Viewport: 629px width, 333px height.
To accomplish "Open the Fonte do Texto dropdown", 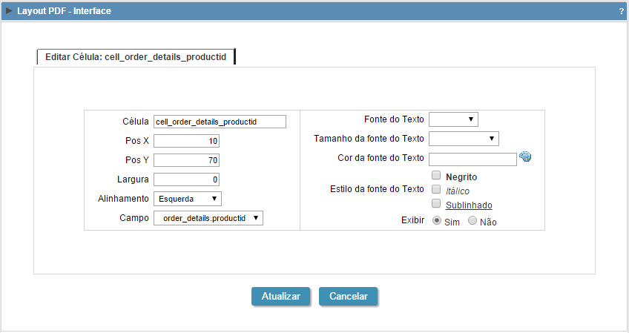I will coord(453,119).
